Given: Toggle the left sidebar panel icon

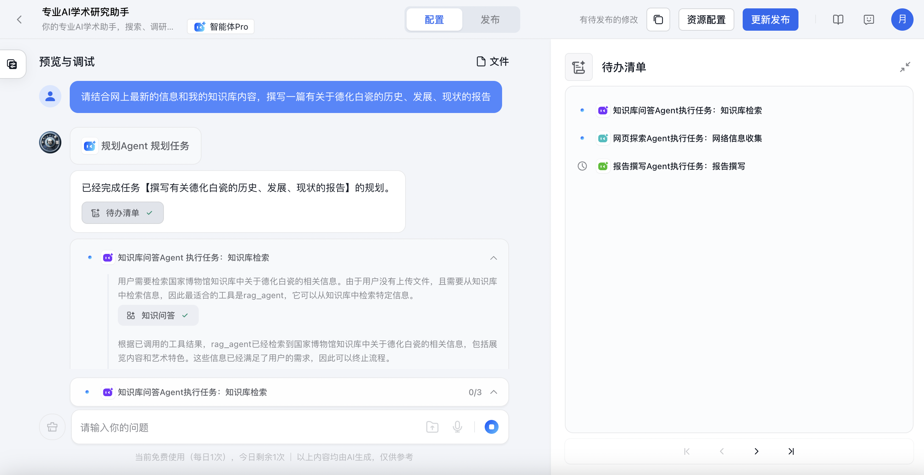Looking at the screenshot, I should (x=12, y=64).
